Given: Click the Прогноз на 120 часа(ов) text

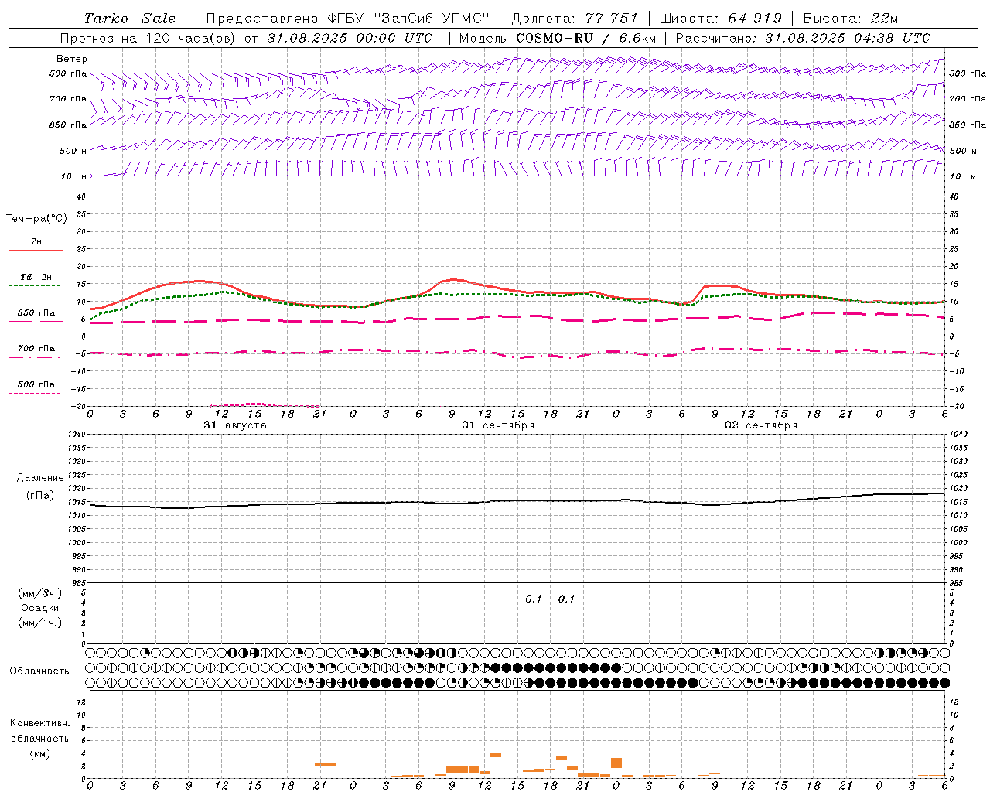Looking at the screenshot, I should pos(148,38).
